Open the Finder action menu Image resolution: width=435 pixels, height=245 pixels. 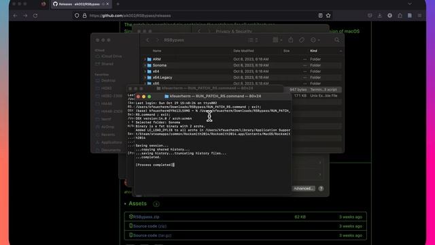click(x=315, y=40)
